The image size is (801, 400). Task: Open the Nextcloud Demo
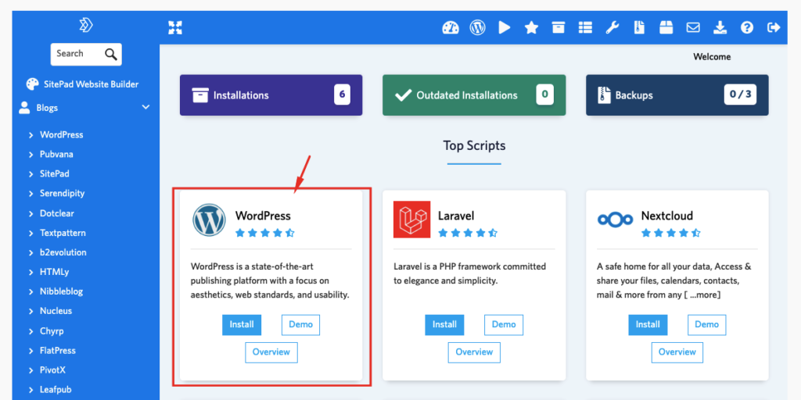tap(707, 325)
